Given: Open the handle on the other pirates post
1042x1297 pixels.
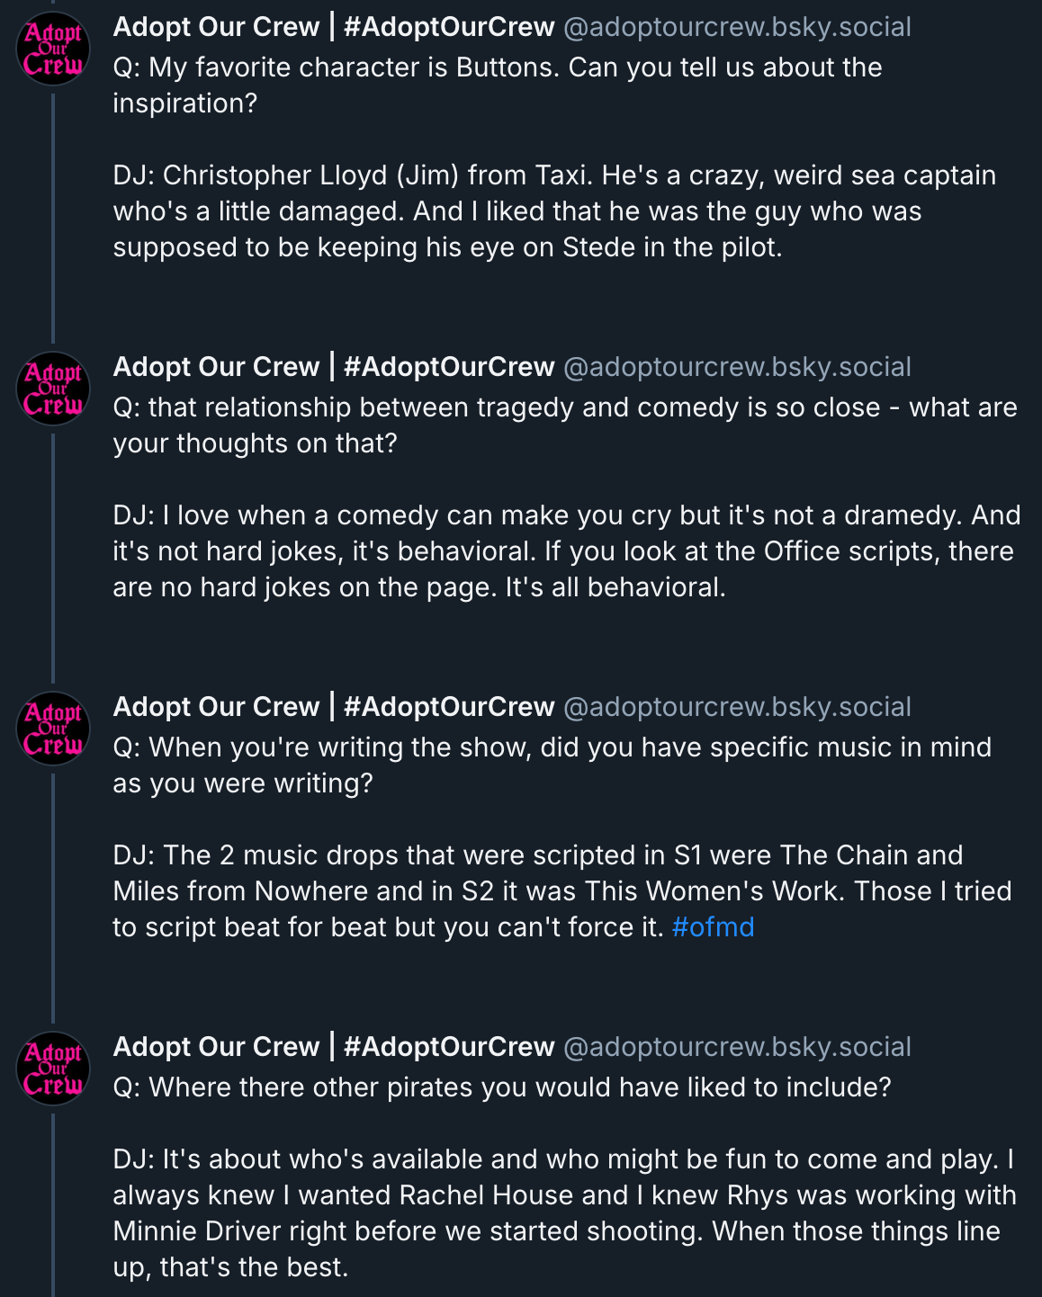Looking at the screenshot, I should (x=737, y=1047).
